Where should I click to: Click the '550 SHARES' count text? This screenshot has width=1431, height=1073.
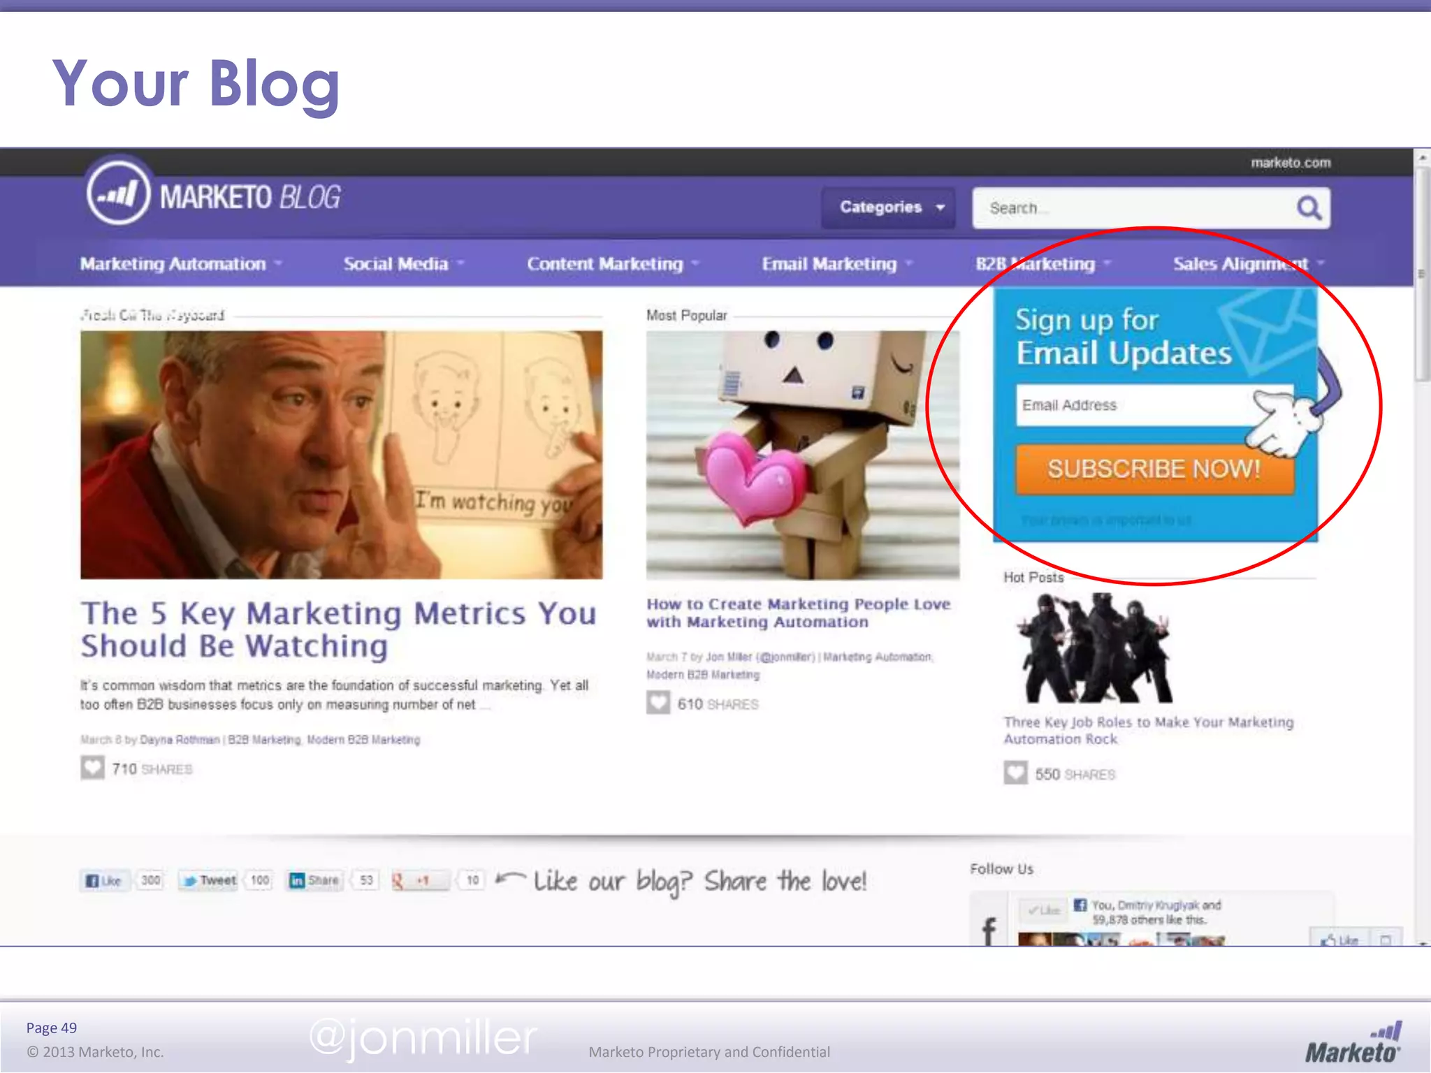[1075, 774]
